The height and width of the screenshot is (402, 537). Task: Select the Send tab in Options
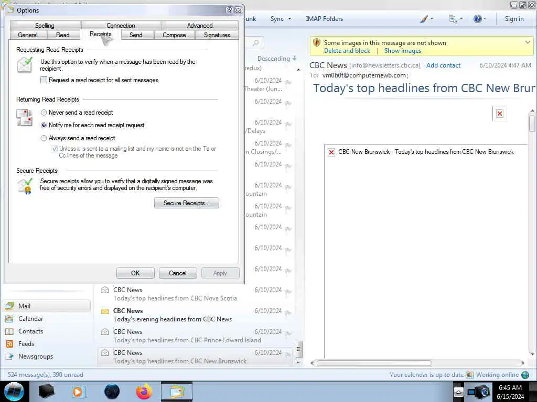pos(136,35)
